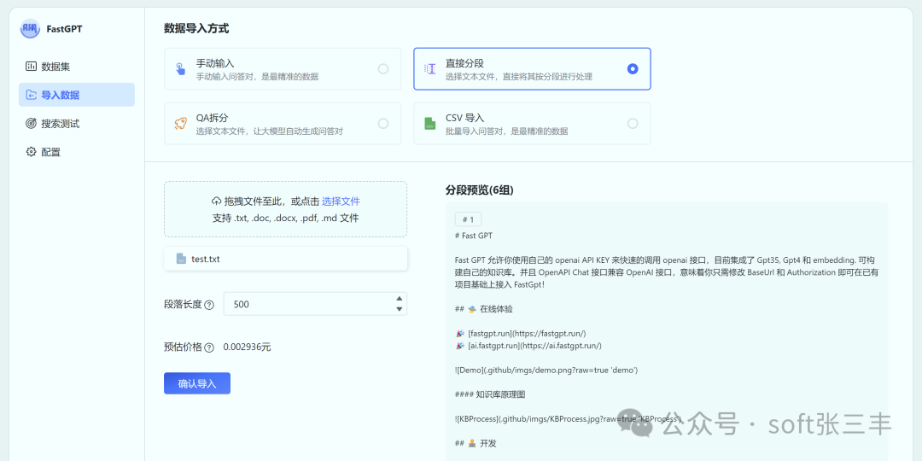Screen dimensions: 922x461
Task: Increase 段落长度 with the up arrow
Action: click(400, 299)
